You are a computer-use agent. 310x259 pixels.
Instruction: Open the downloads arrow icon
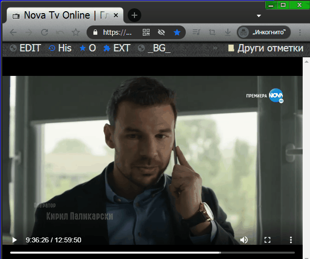point(228,32)
